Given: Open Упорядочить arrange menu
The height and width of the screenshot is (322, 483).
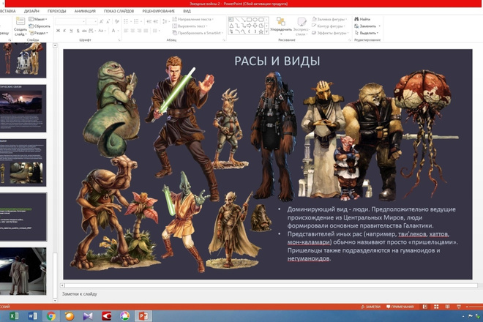Looking at the screenshot, I should [280, 26].
